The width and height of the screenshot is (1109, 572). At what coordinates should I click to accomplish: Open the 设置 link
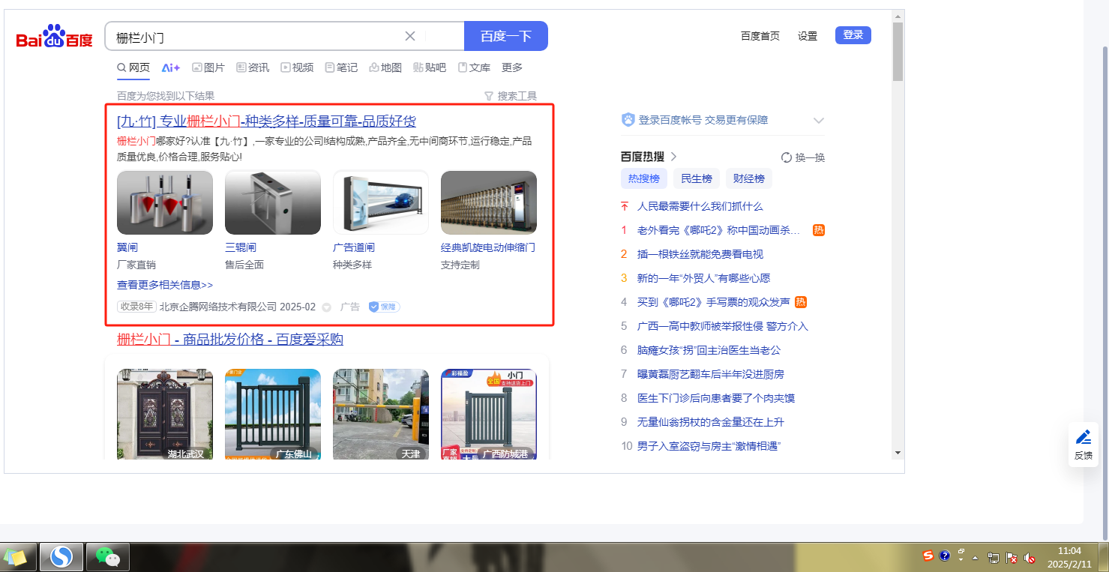pos(808,36)
